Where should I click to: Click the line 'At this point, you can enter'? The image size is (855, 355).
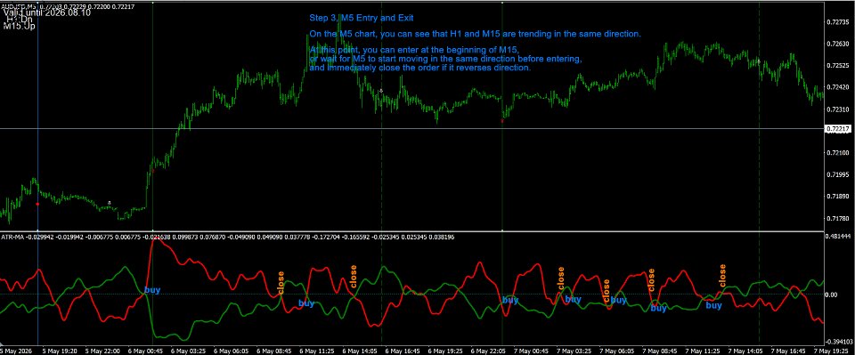click(x=413, y=50)
